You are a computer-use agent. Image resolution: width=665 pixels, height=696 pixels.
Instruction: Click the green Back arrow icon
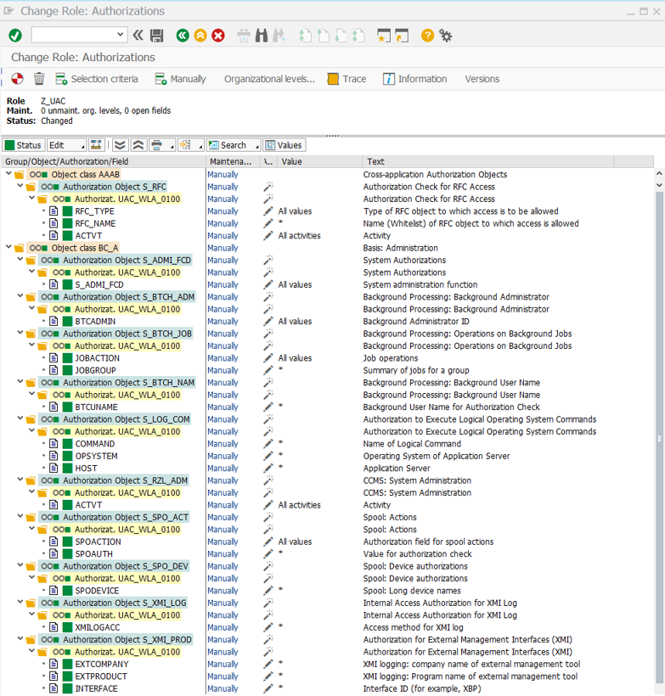[182, 35]
